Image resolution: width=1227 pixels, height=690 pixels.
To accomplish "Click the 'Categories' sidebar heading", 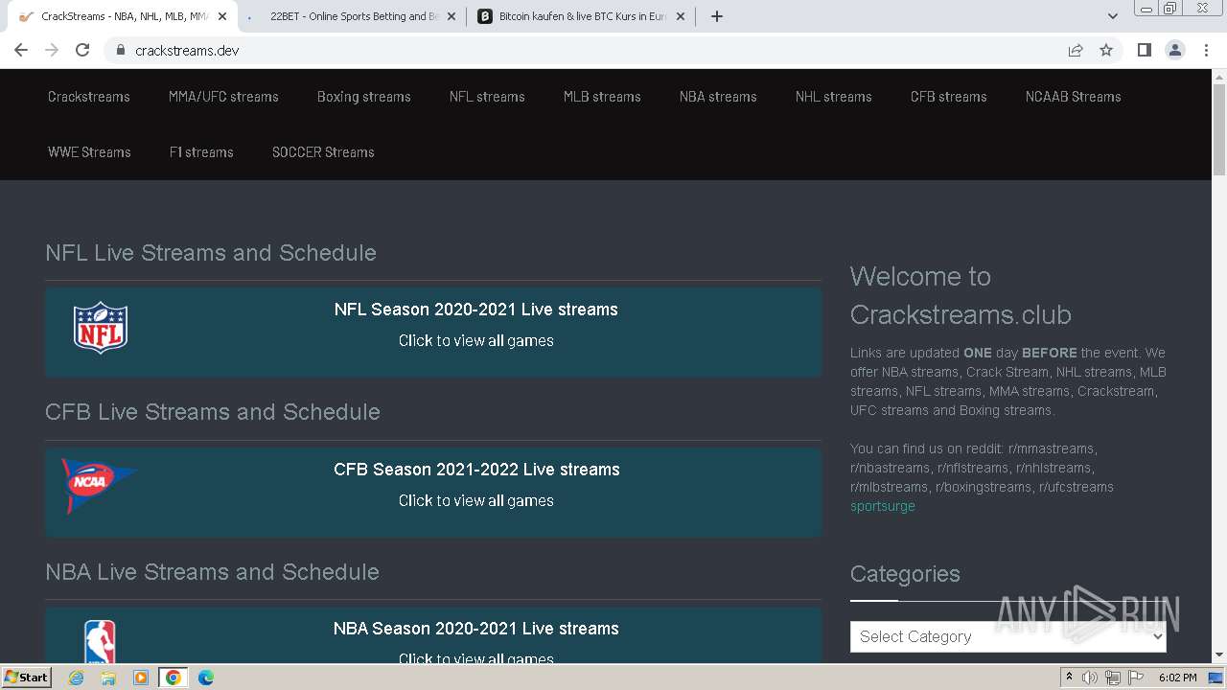I will tap(905, 574).
